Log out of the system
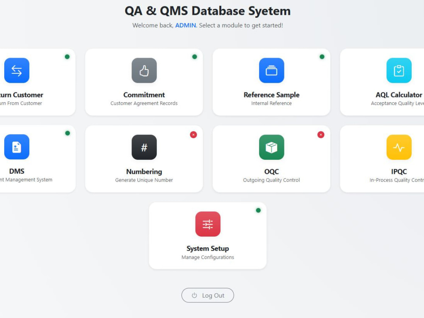Viewport: 424px width, 318px height. (x=208, y=295)
